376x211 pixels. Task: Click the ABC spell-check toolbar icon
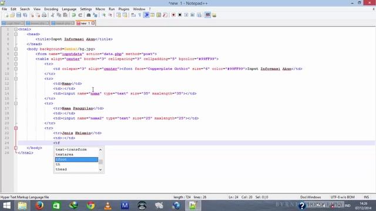point(207,15)
